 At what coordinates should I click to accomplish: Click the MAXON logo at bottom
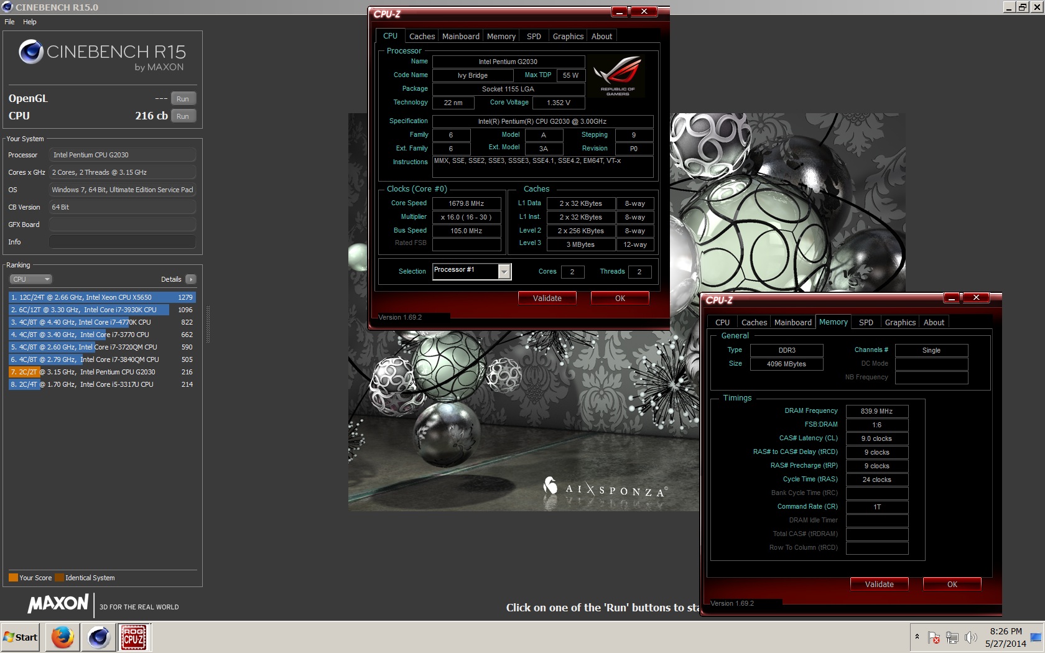point(58,604)
